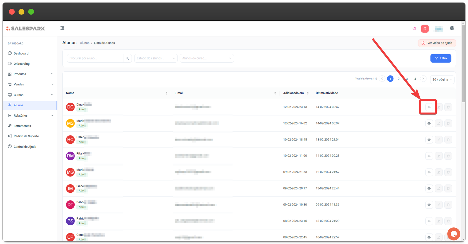Screen dimensions: 468x244
Task: Click the blue Filtro button
Action: pos(441,58)
